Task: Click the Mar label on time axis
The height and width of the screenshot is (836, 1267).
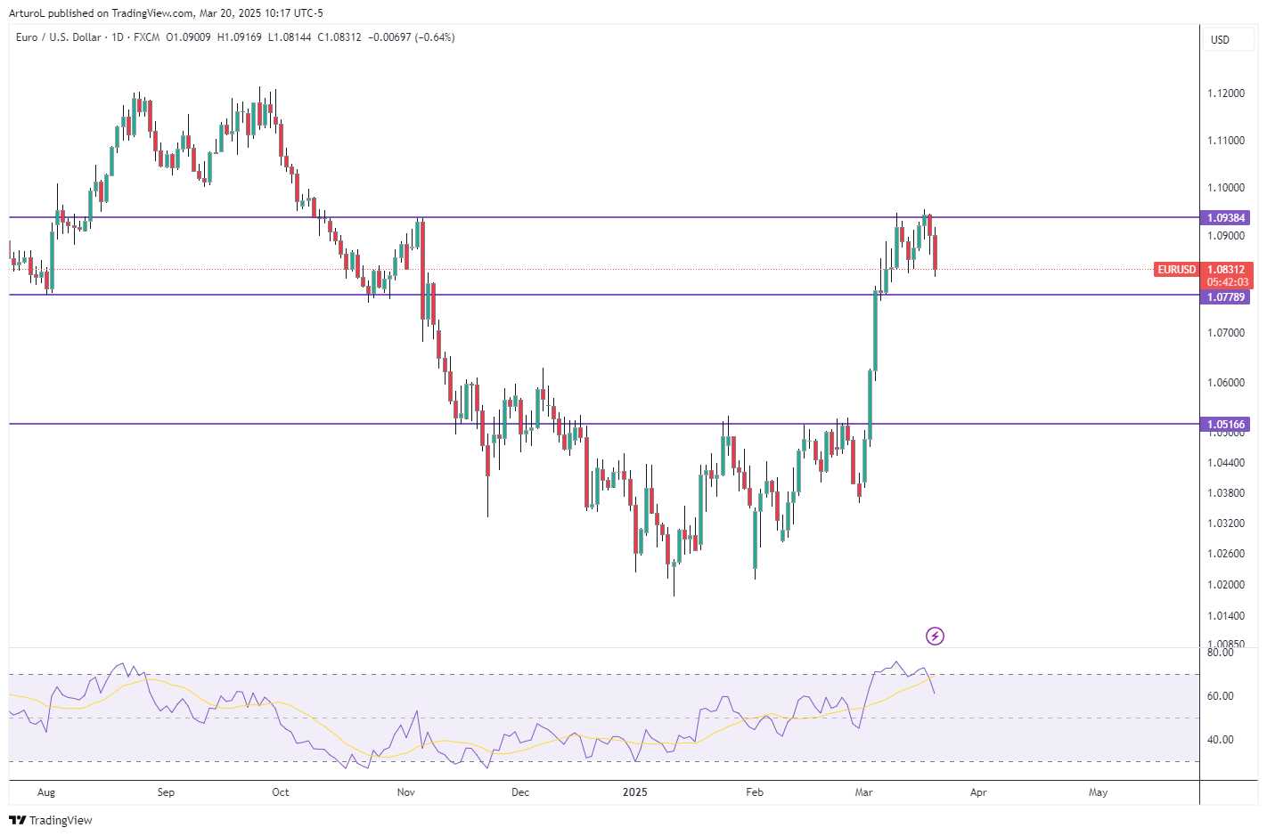Action: click(863, 792)
